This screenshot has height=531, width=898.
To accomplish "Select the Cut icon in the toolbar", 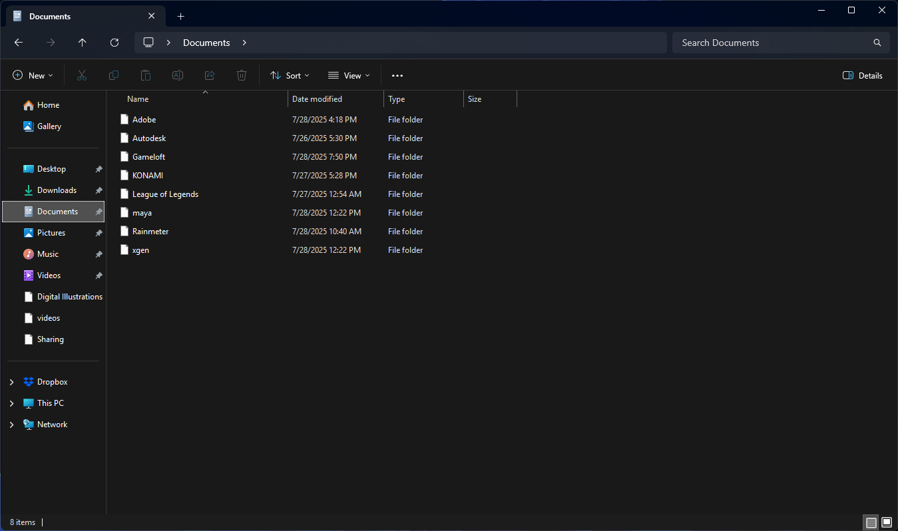I will (81, 75).
